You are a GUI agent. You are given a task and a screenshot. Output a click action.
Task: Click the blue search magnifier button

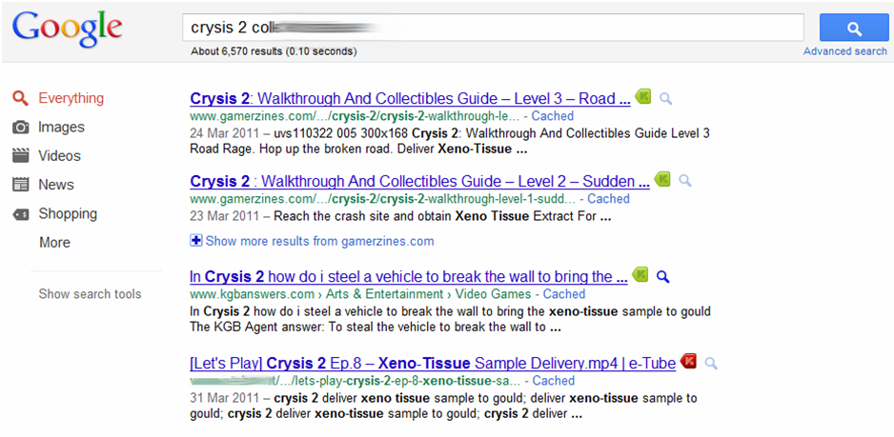[854, 28]
